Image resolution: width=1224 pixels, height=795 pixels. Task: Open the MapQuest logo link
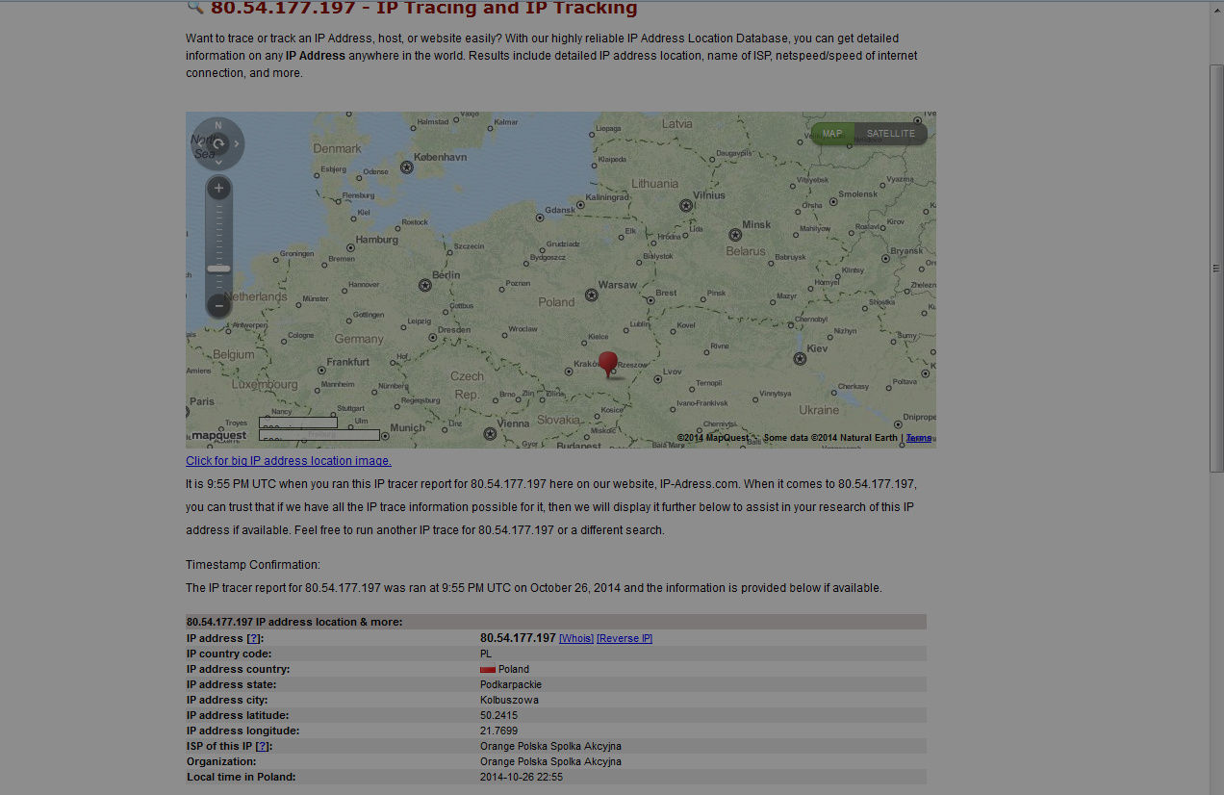(x=217, y=435)
